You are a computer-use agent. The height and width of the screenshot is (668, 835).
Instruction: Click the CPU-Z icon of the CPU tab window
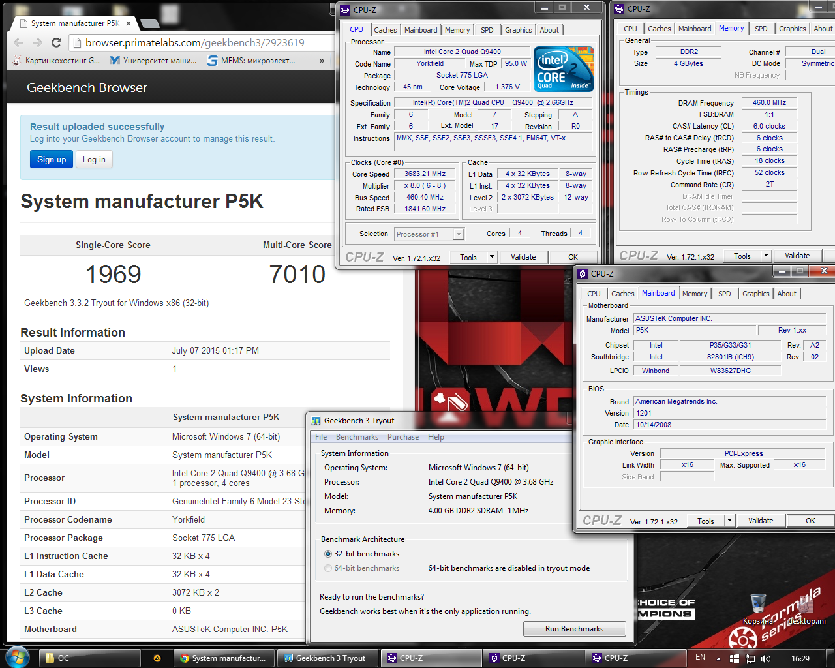[x=345, y=10]
